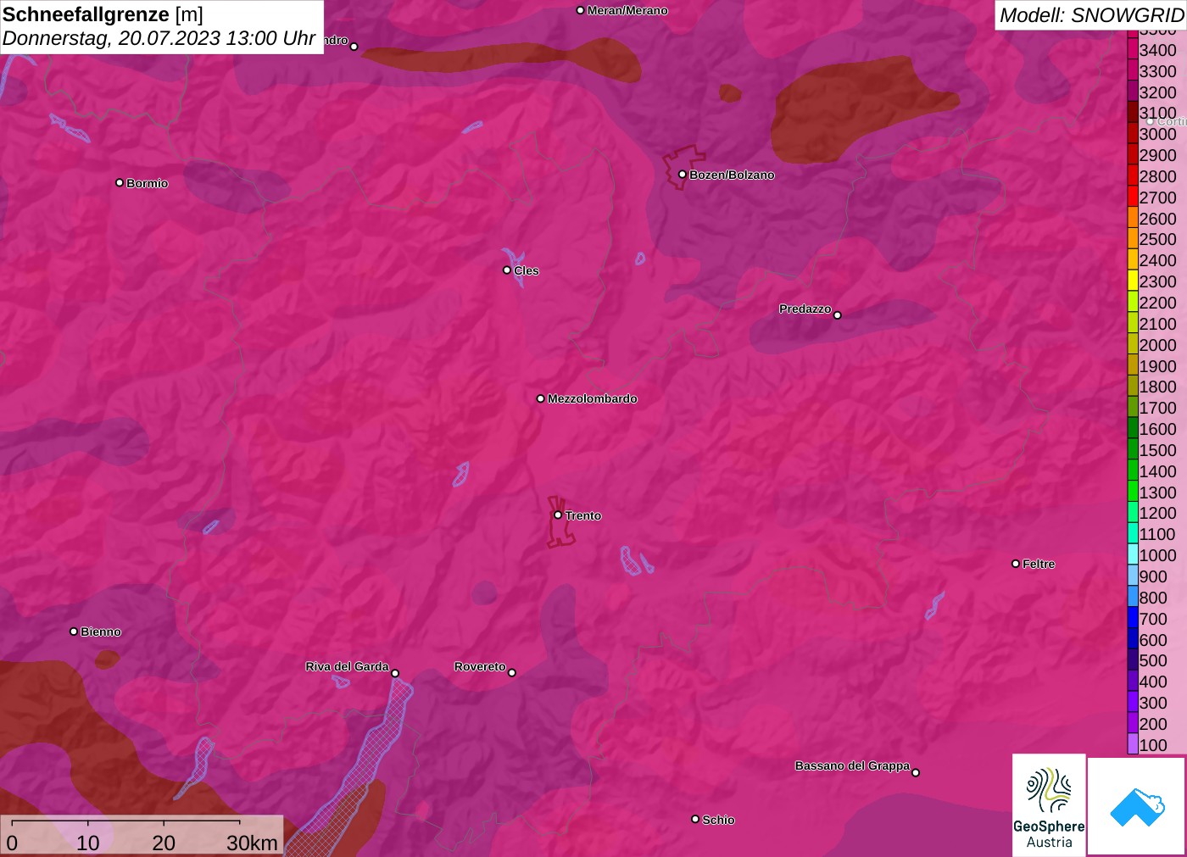Click the 2500 orange legend swatch
The image size is (1187, 857).
[1133, 238]
